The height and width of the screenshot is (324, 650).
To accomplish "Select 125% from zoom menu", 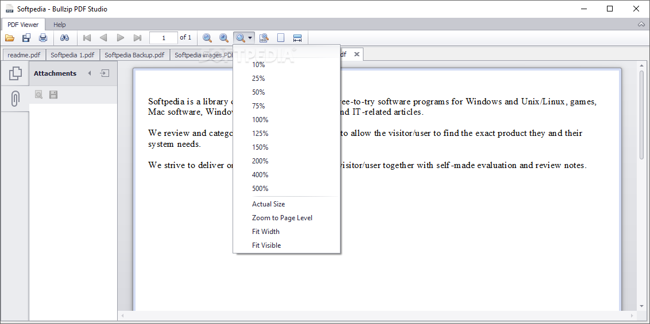I will click(x=287, y=133).
